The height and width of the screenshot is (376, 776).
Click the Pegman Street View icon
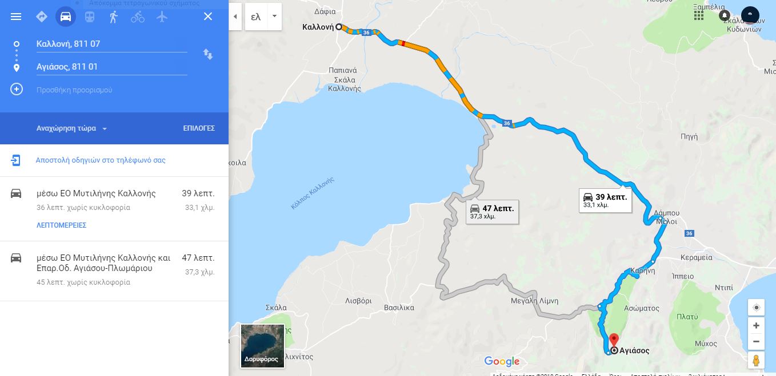[756, 361]
